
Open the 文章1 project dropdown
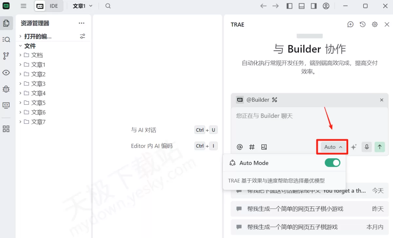[x=83, y=6]
